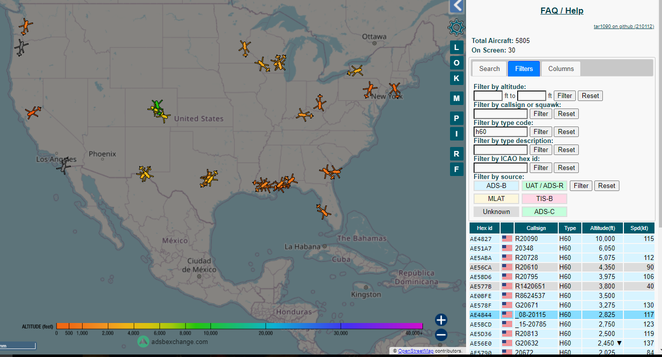Click the type code field containing h60
662x357 pixels.
point(501,132)
